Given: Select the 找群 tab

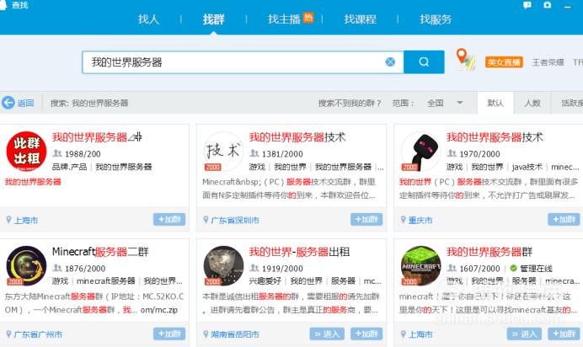Looking at the screenshot, I should tap(213, 19).
